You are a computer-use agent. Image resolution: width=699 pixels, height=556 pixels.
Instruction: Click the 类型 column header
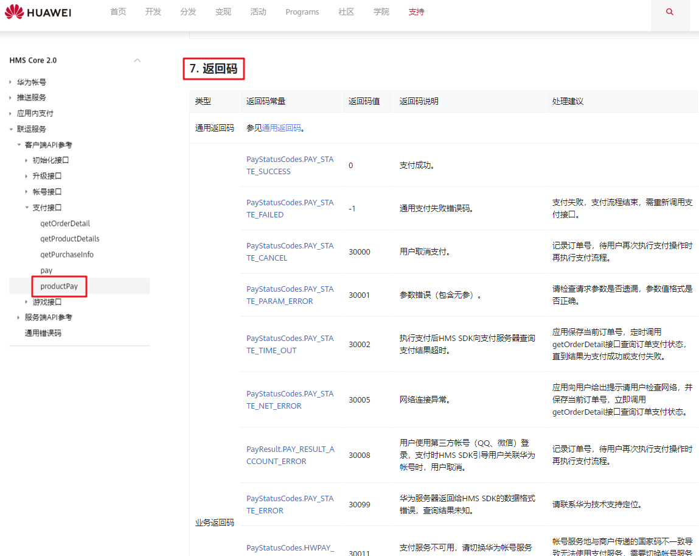pos(203,101)
